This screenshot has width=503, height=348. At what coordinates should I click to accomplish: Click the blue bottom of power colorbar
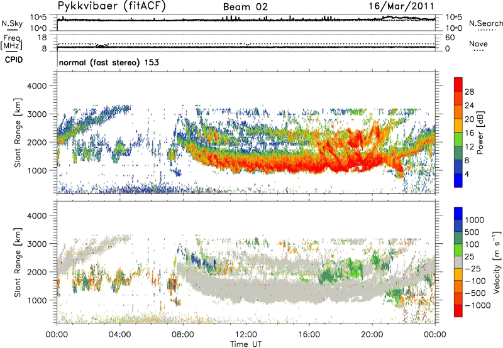(x=458, y=180)
